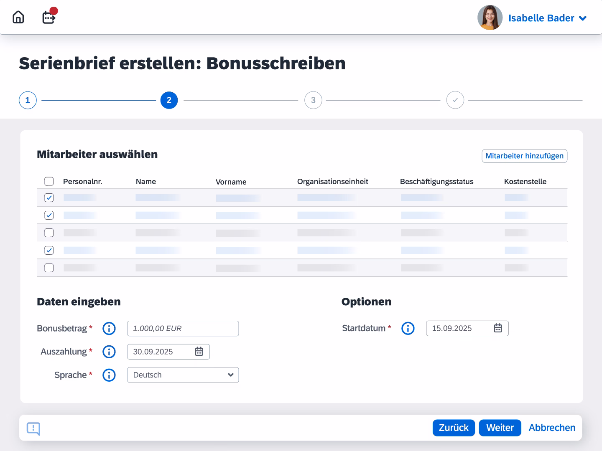Uncheck the first employee row checkbox
Image resolution: width=602 pixels, height=451 pixels.
[49, 198]
